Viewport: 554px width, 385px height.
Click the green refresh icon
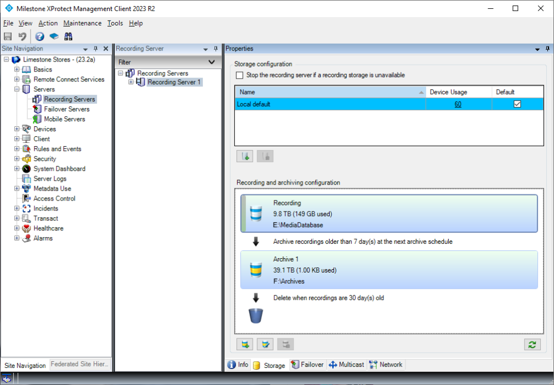532,344
